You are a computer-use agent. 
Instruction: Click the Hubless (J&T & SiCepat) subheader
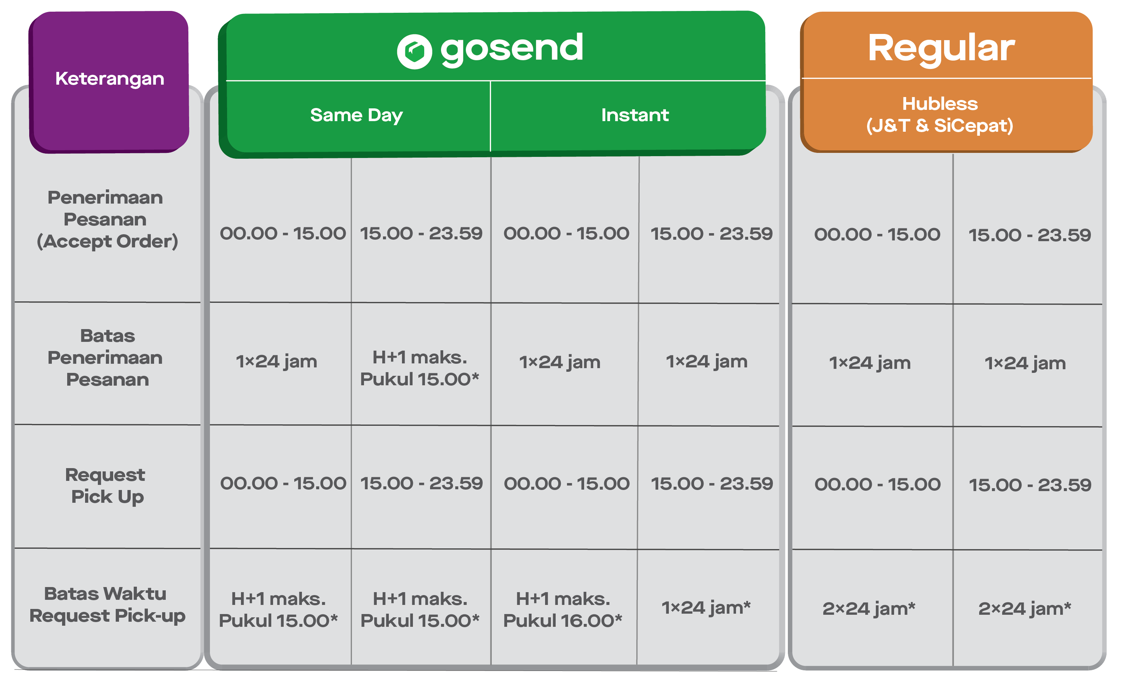click(940, 115)
